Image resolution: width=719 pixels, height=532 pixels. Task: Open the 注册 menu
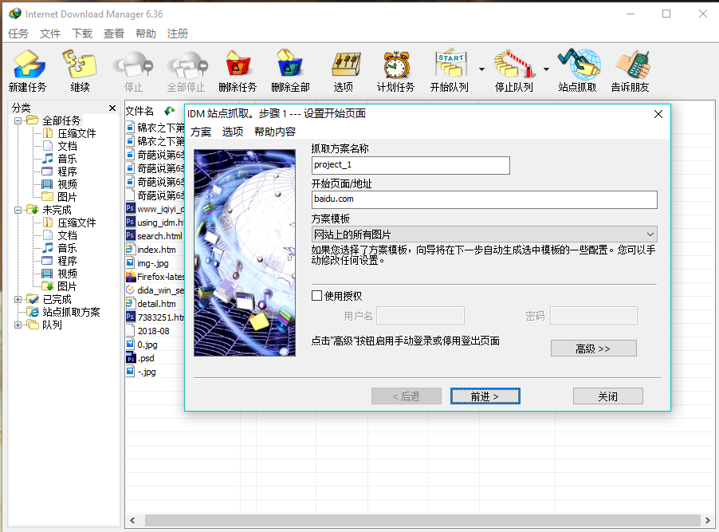coord(178,33)
